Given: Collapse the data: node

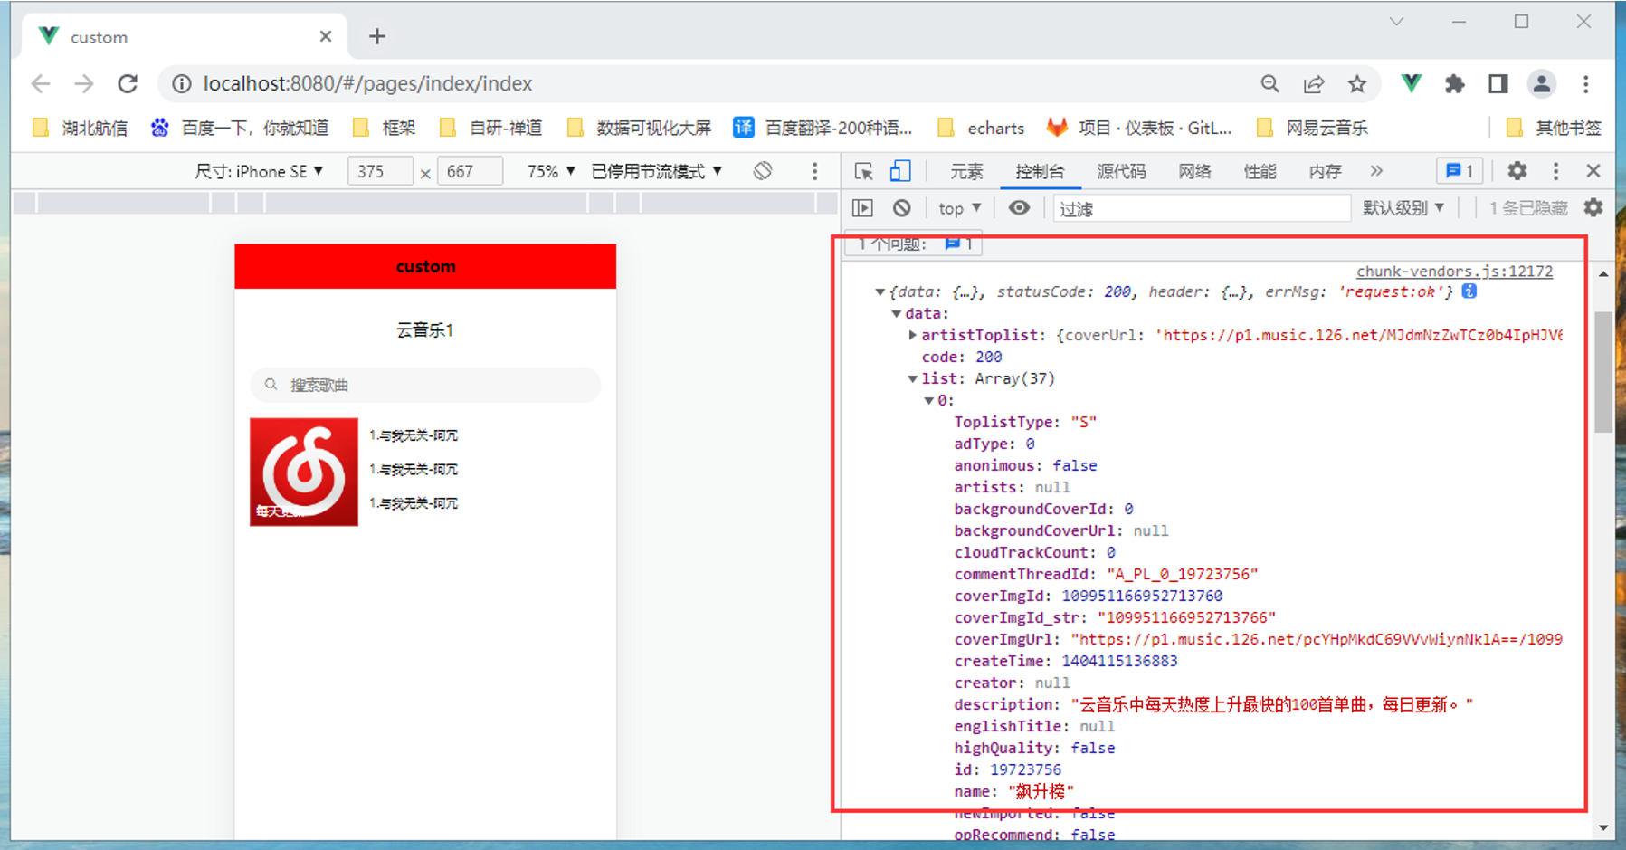Looking at the screenshot, I should point(896,314).
